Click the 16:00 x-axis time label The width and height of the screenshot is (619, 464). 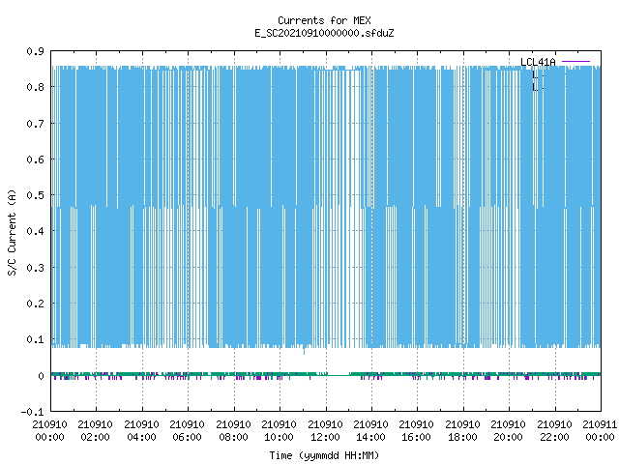[x=416, y=437]
